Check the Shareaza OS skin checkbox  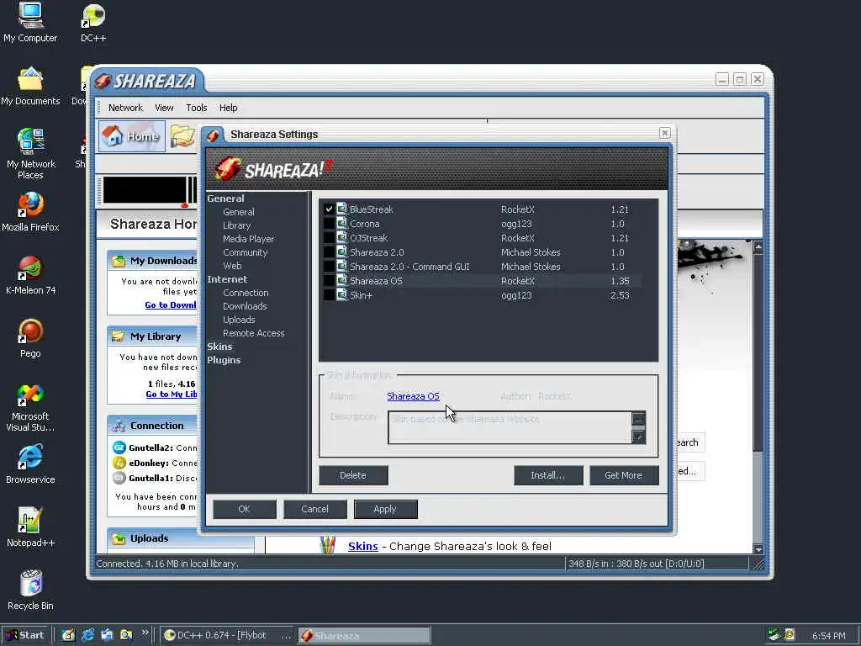tap(329, 281)
